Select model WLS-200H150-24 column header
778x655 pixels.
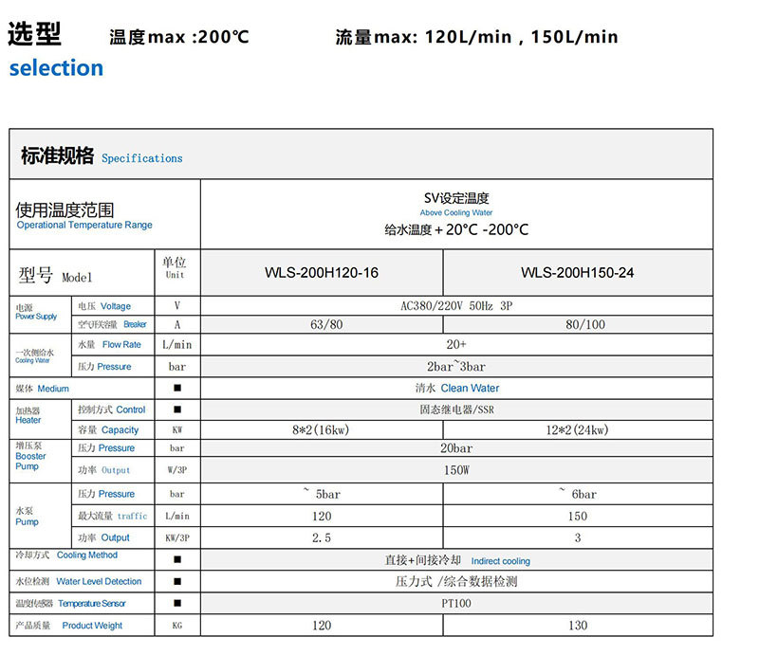(577, 273)
